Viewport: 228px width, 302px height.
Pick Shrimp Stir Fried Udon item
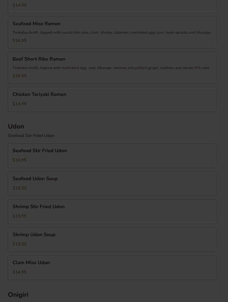[x=112, y=211]
